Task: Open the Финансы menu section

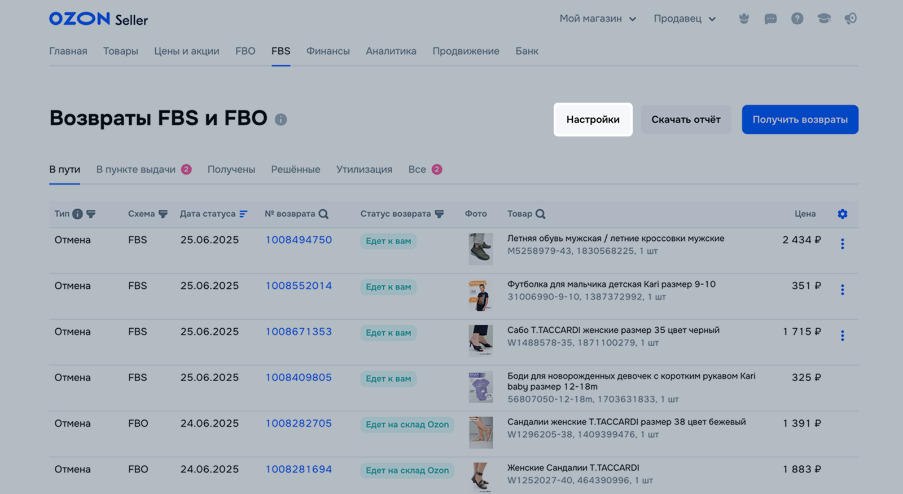Action: (328, 51)
